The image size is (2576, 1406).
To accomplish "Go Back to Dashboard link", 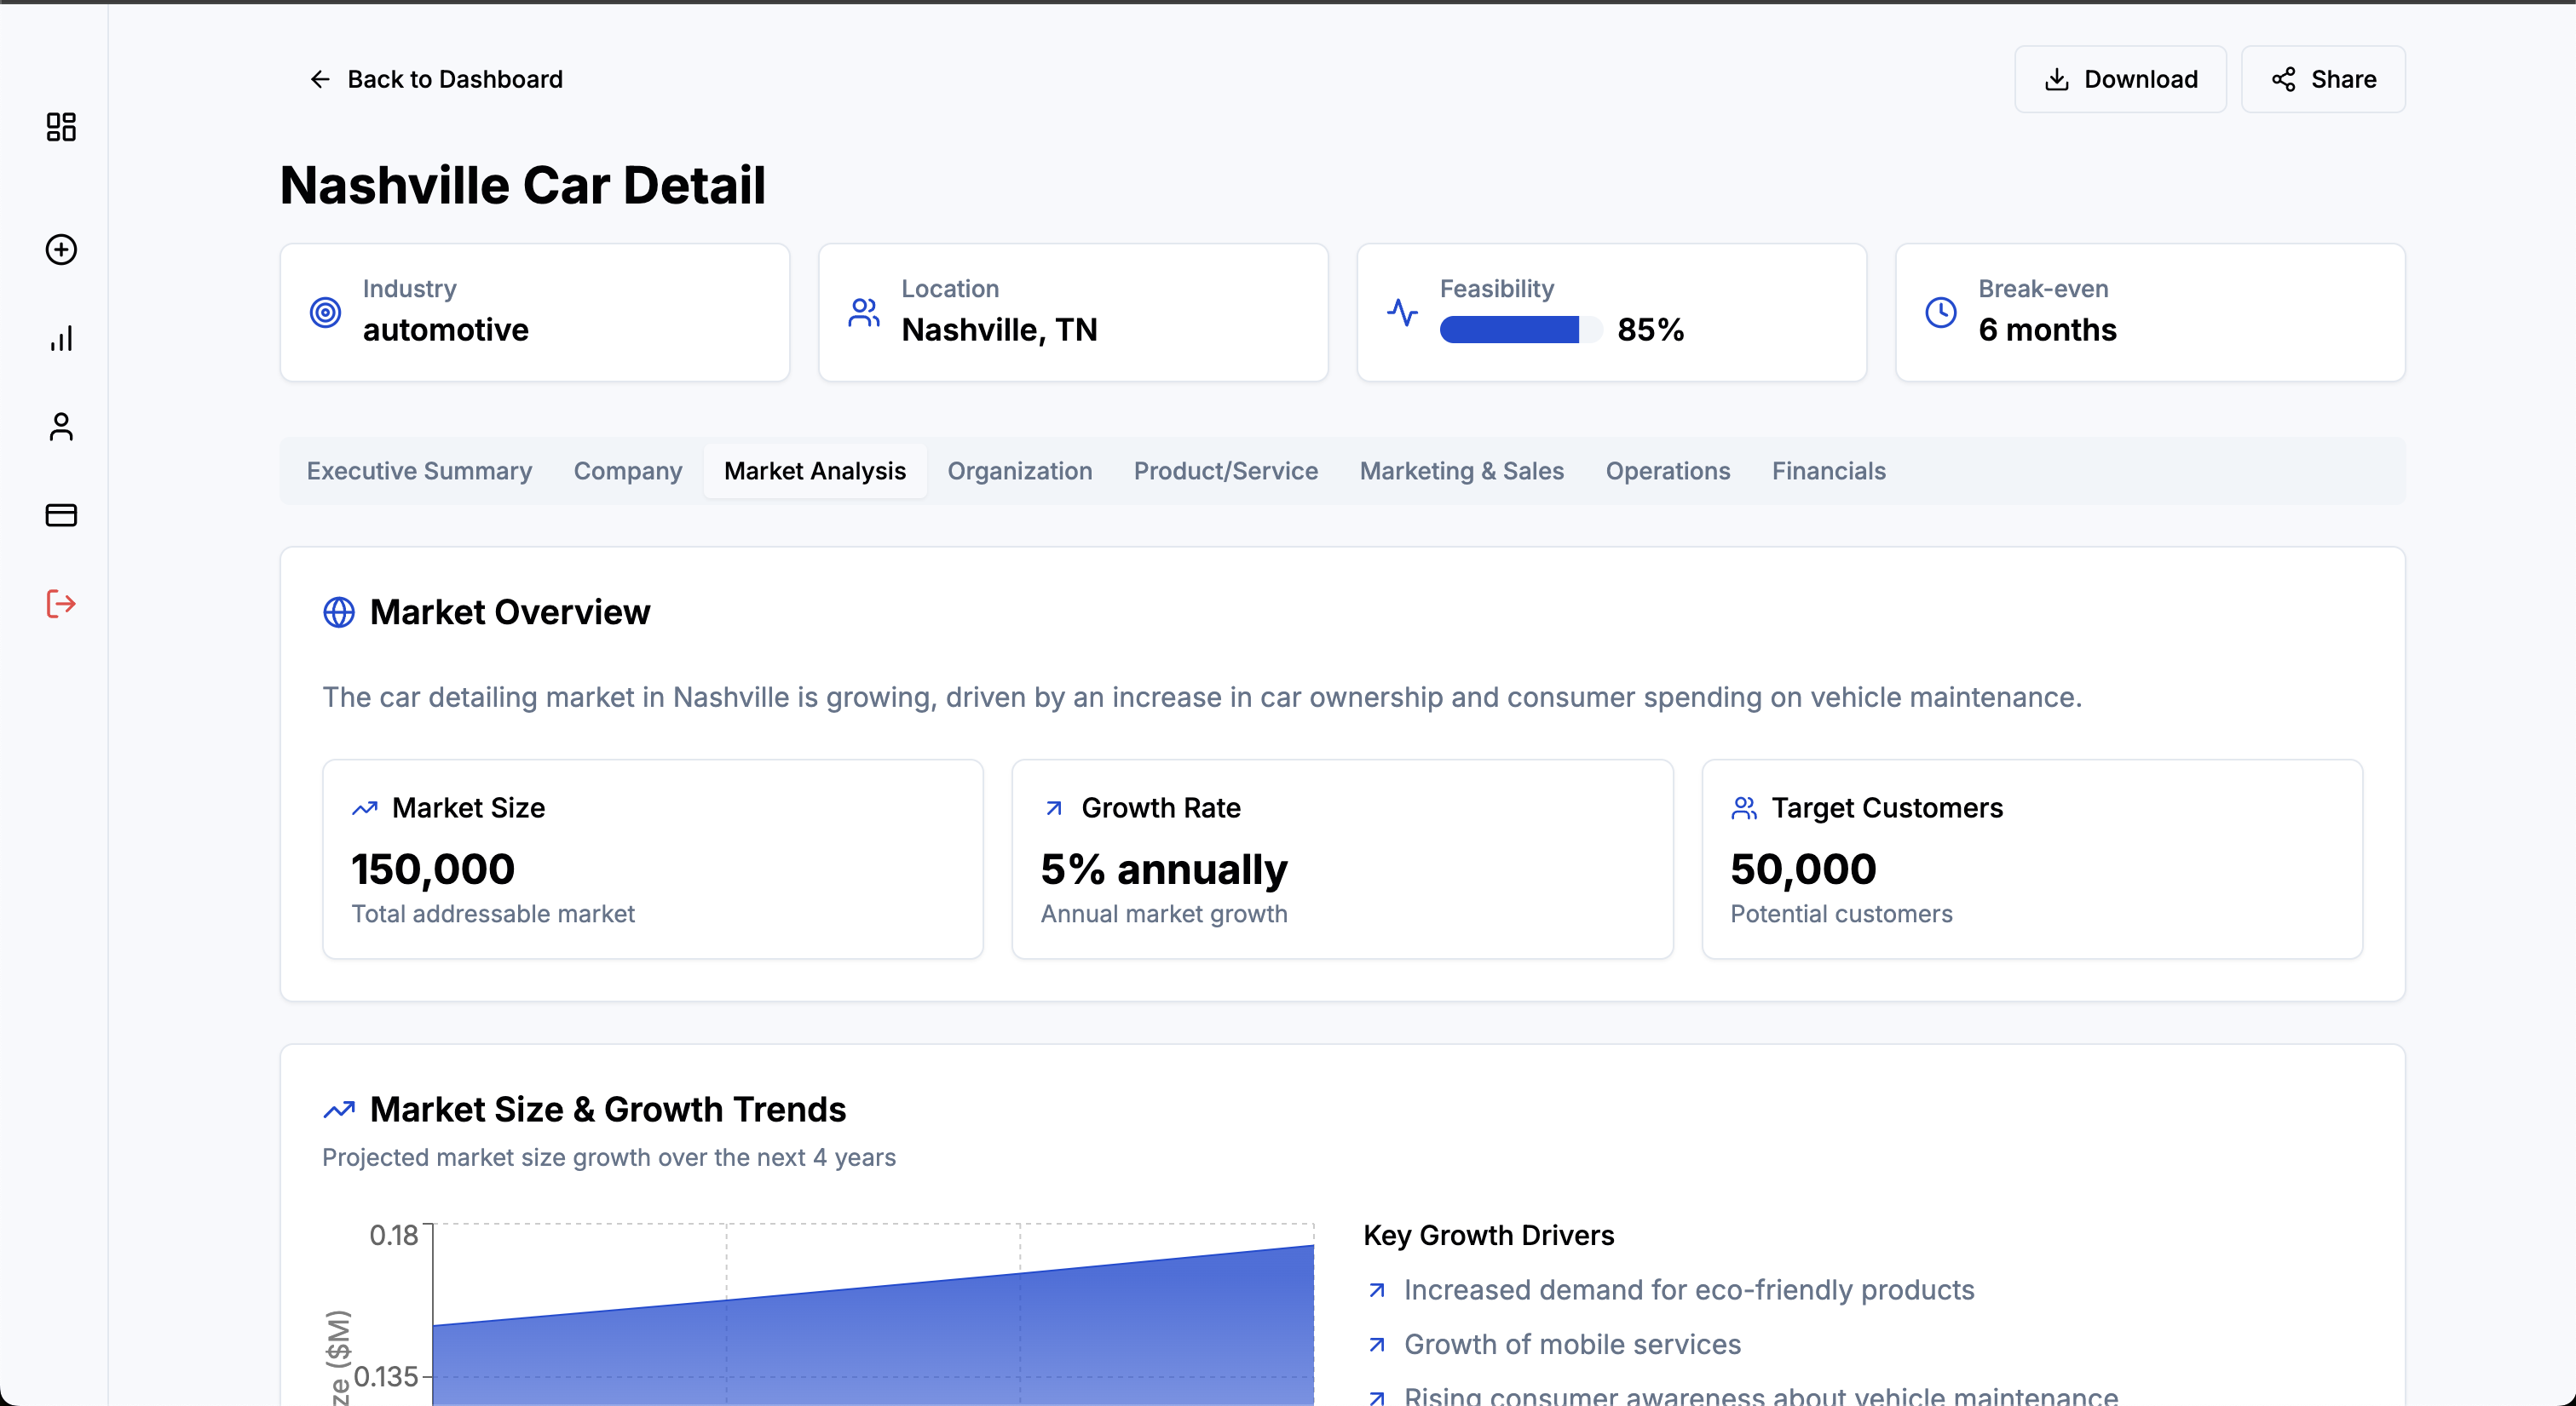I will pos(436,79).
